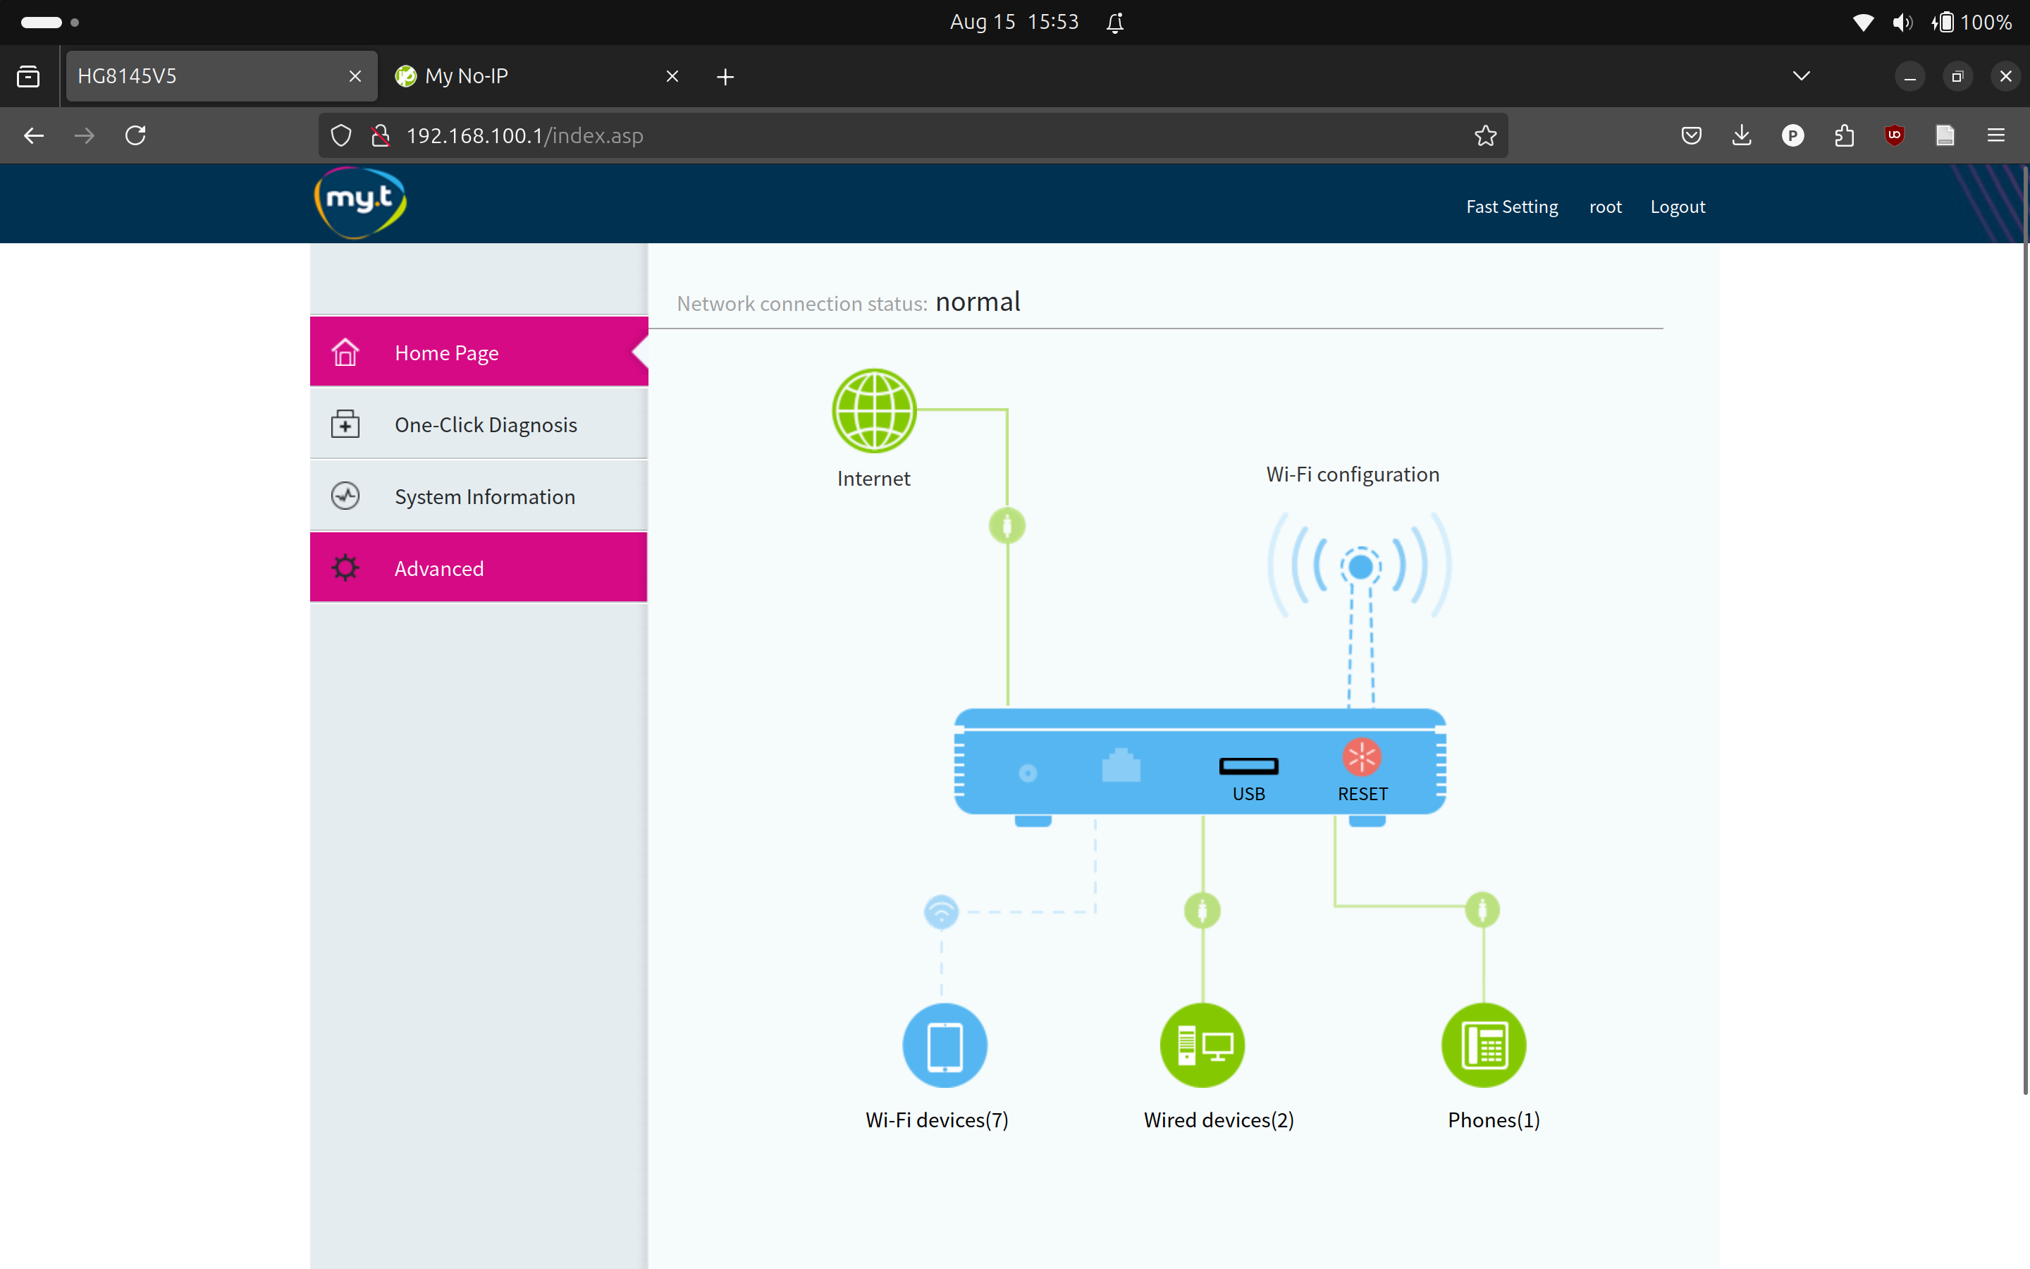Viewport: 2030px width, 1269px height.
Task: Open System Information from the sidebar
Action: [x=485, y=496]
